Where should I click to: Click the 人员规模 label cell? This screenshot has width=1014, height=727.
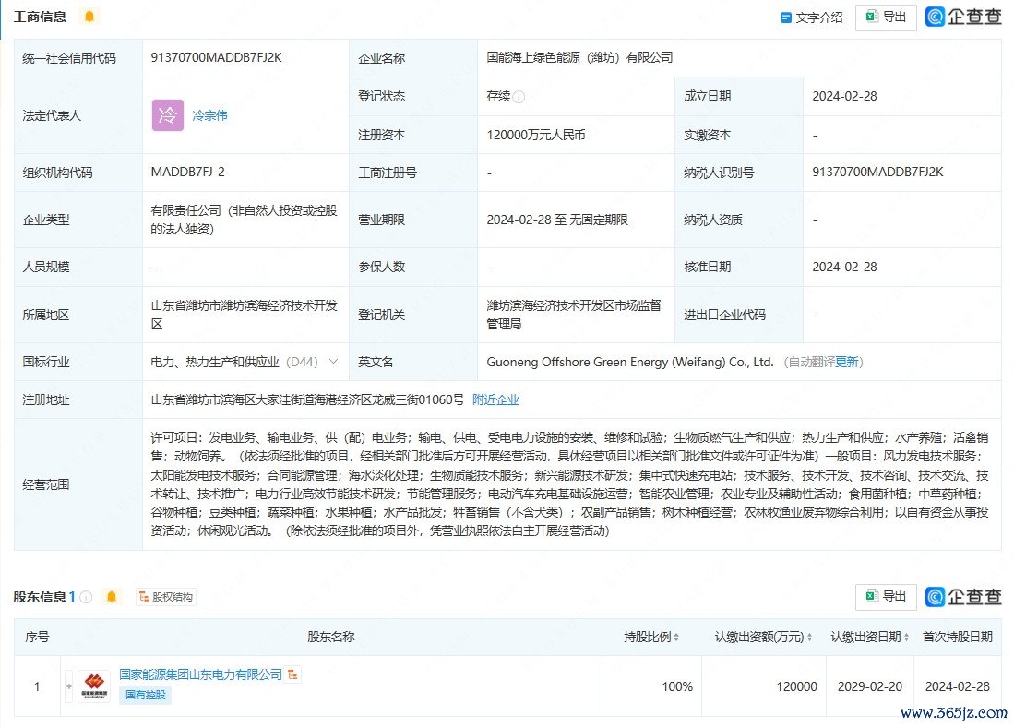click(78, 268)
